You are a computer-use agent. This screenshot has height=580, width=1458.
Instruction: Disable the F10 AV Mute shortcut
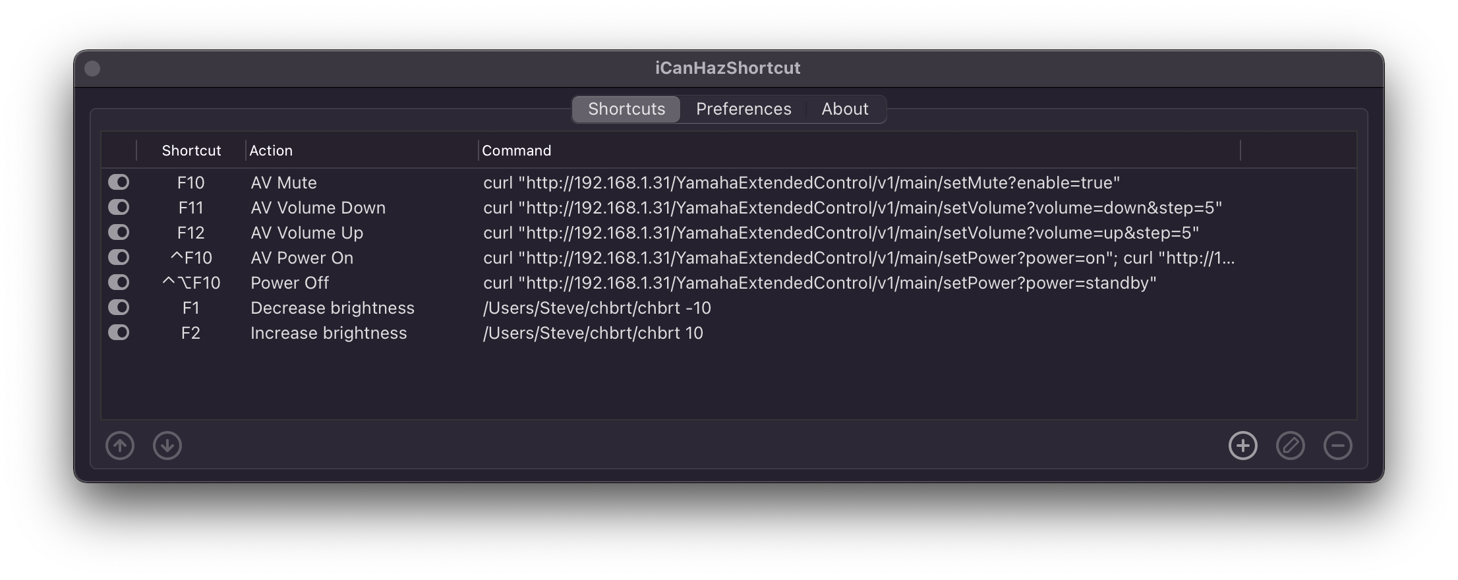[x=119, y=182]
